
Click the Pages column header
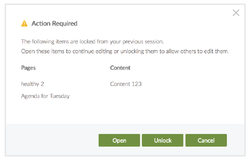(x=28, y=68)
